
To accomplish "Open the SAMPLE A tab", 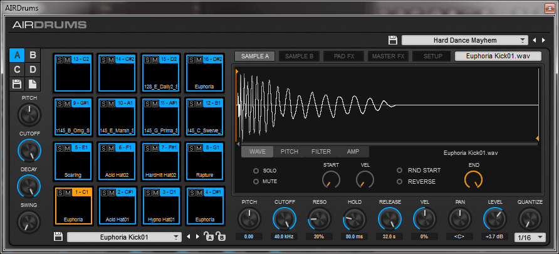I will [255, 56].
